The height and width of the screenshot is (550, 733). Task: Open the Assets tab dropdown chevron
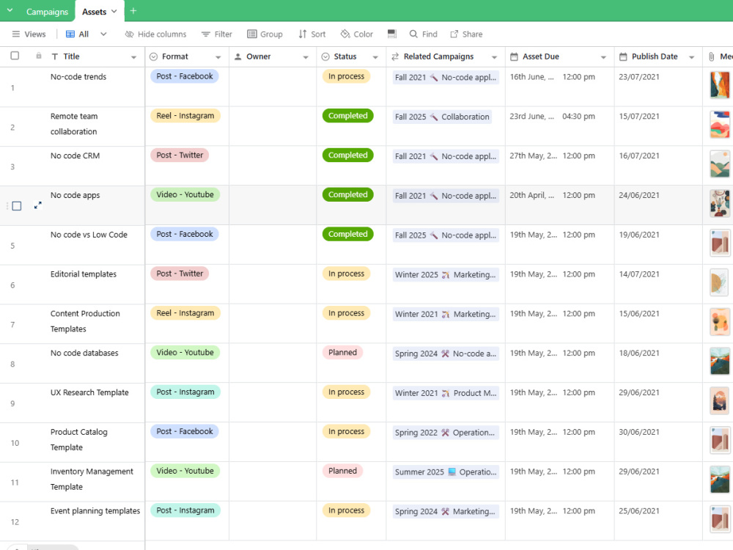click(114, 11)
